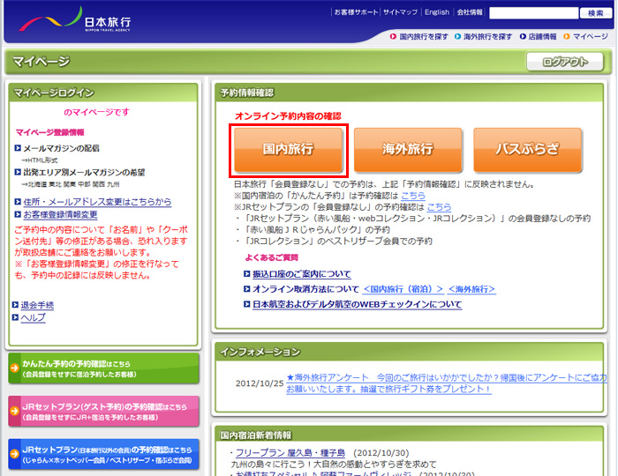Click green かんたん予約の予約確認 banner
Screen dimensions: 618x476
103,368
